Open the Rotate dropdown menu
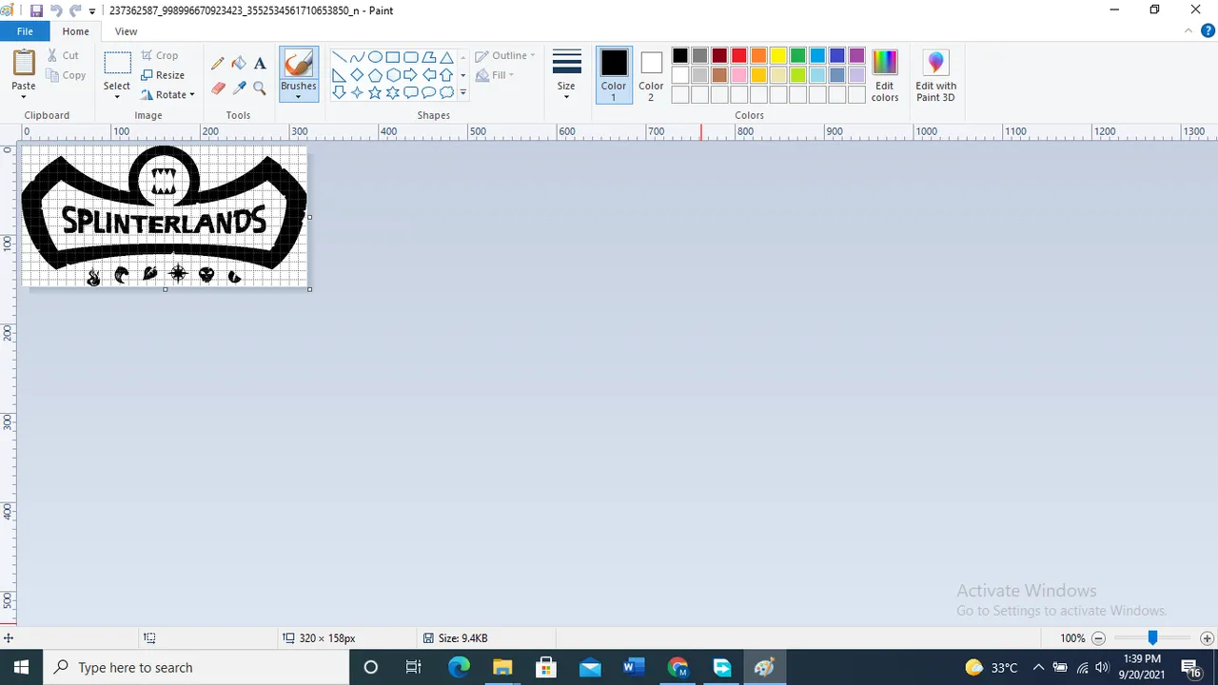 167,94
